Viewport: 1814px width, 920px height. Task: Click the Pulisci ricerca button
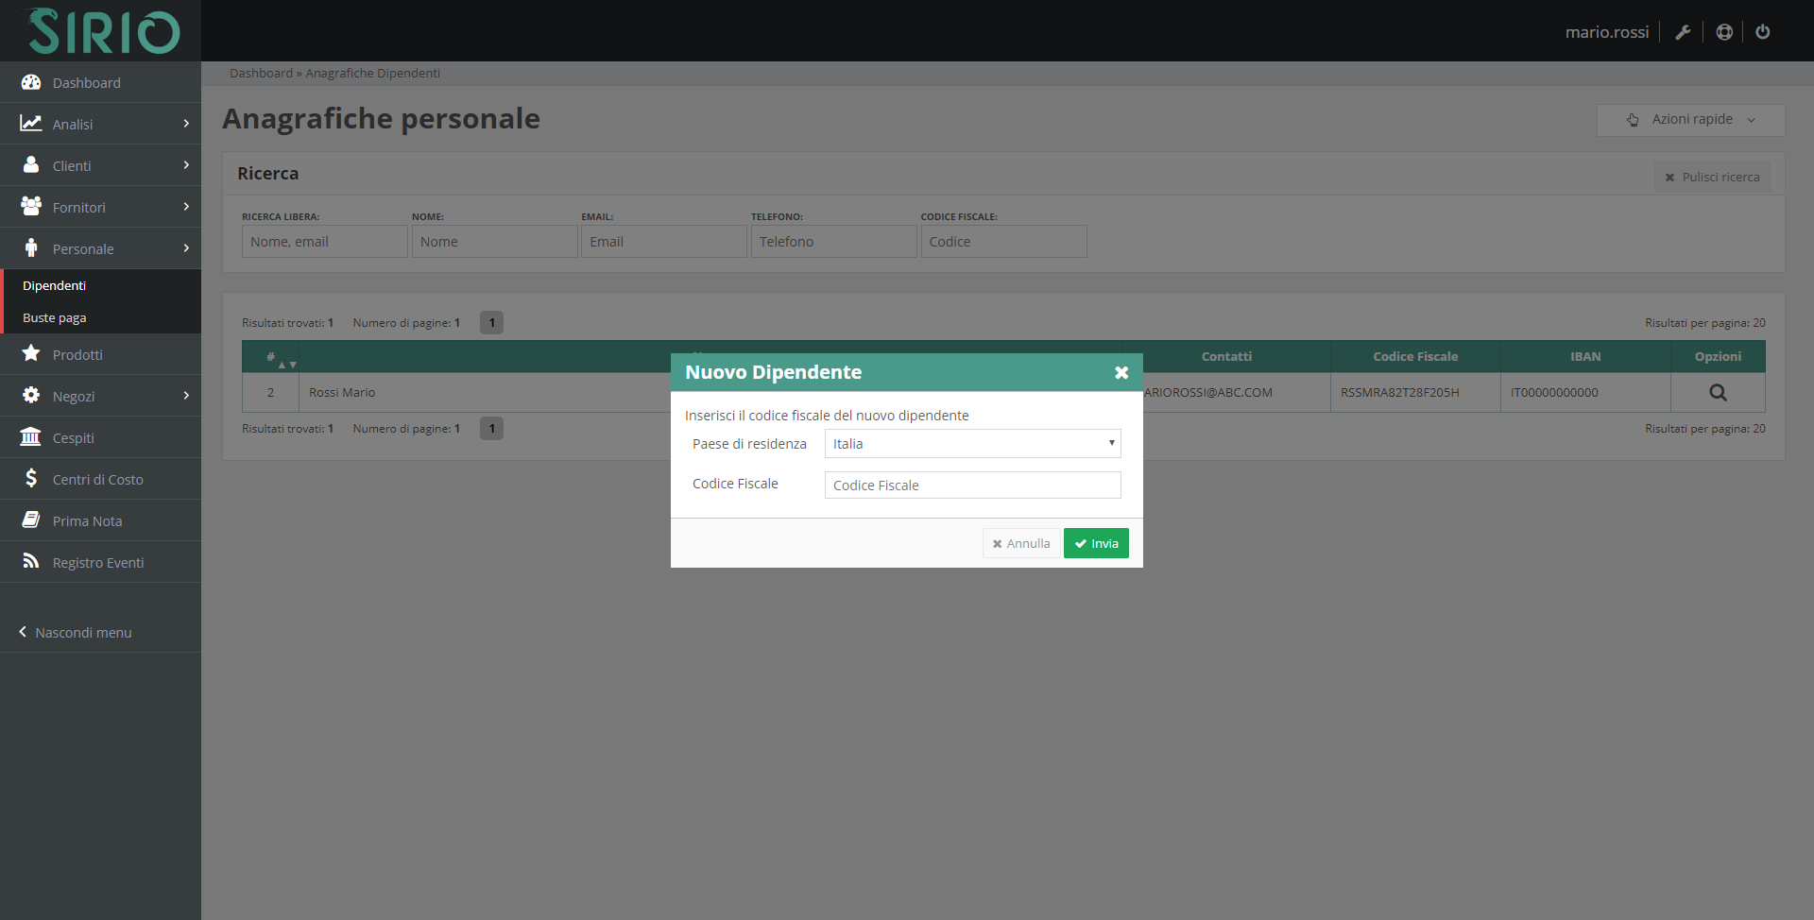click(1712, 177)
